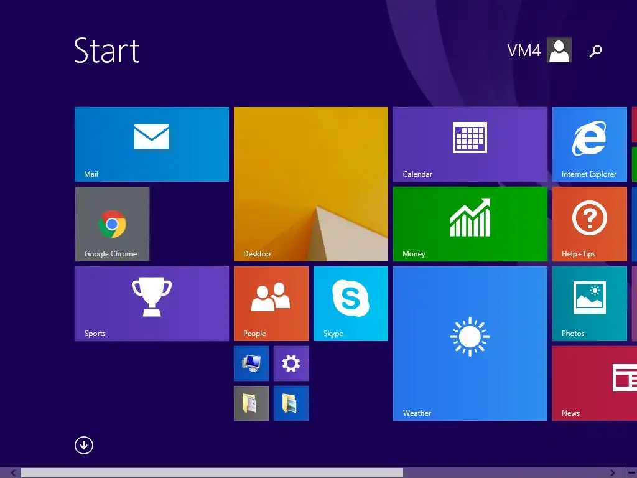The image size is (637, 478).
Task: Open PC Settings gear tile
Action: 291,363
